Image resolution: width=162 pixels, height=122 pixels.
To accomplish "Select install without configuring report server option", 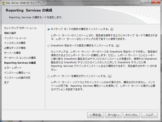I will (49, 76).
